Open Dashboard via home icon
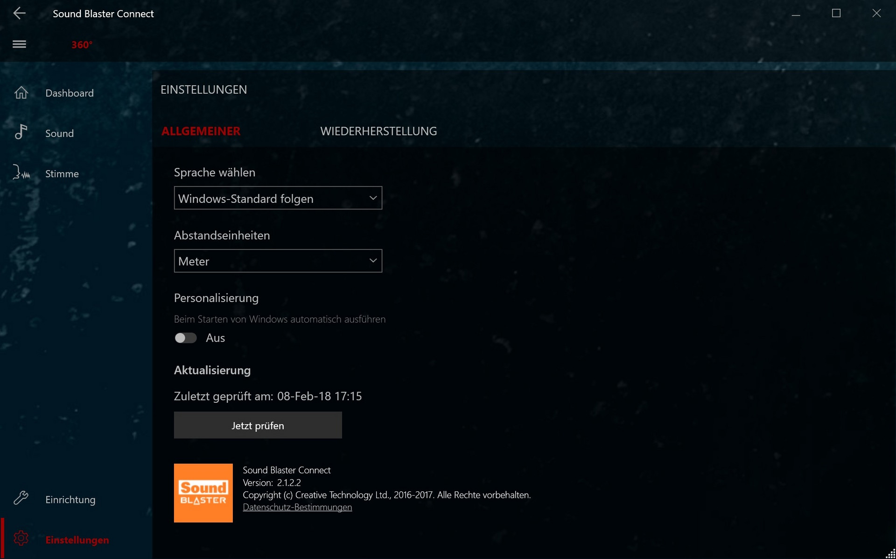 tap(21, 93)
